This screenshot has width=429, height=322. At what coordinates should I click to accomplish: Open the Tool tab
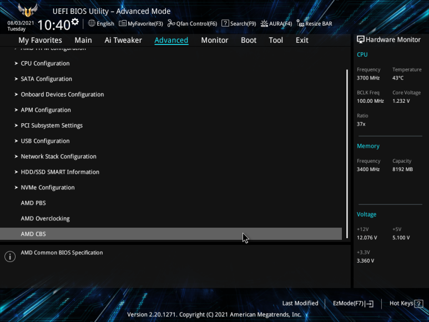click(276, 40)
